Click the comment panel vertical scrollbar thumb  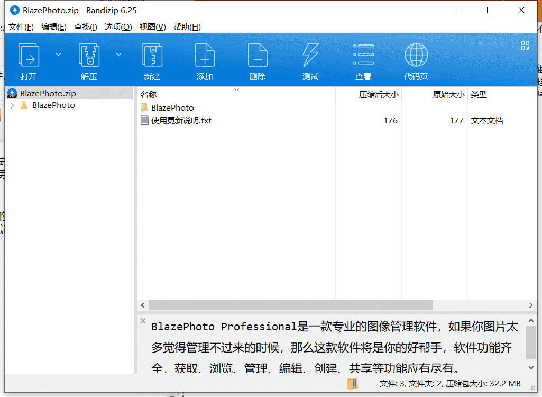tap(531, 342)
